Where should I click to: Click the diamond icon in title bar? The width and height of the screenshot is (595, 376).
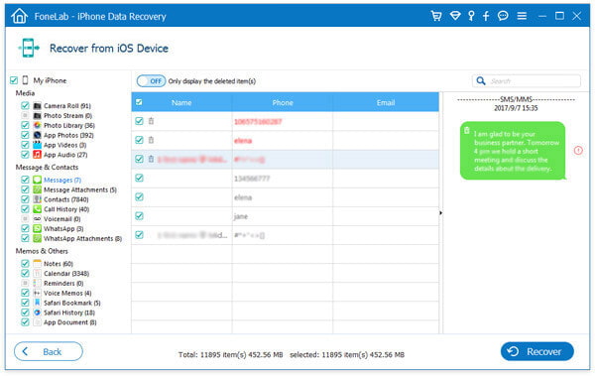[455, 16]
